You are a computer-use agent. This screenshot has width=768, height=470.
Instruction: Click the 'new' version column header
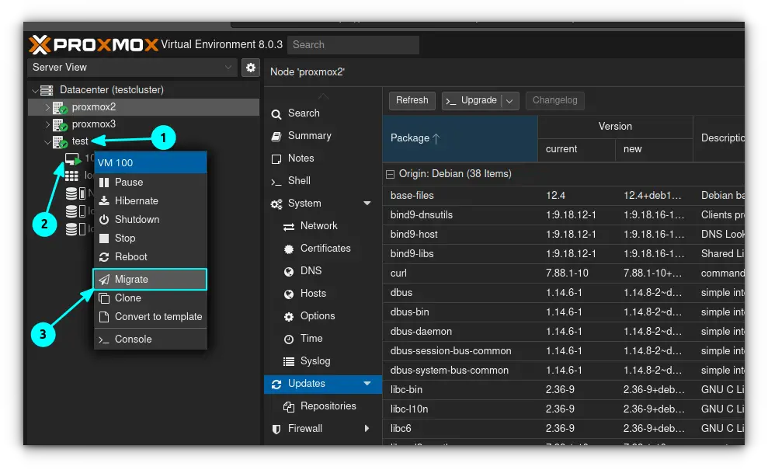tap(654, 149)
